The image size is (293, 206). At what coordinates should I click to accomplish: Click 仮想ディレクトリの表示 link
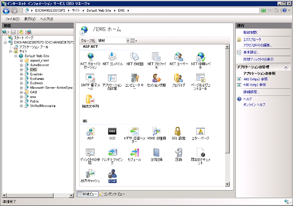tap(258, 59)
